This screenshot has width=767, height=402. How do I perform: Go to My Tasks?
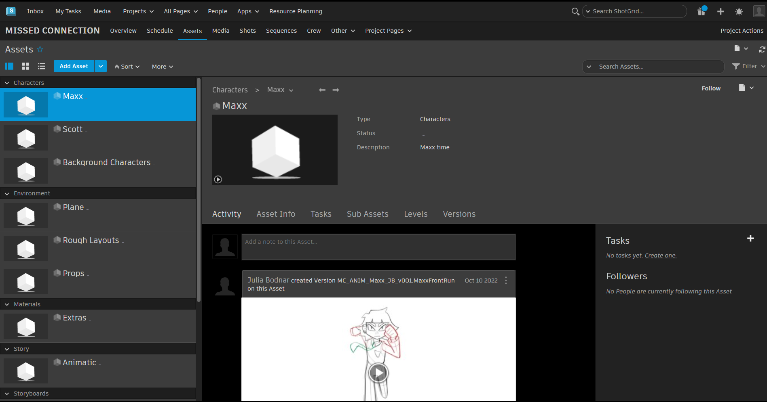68,11
